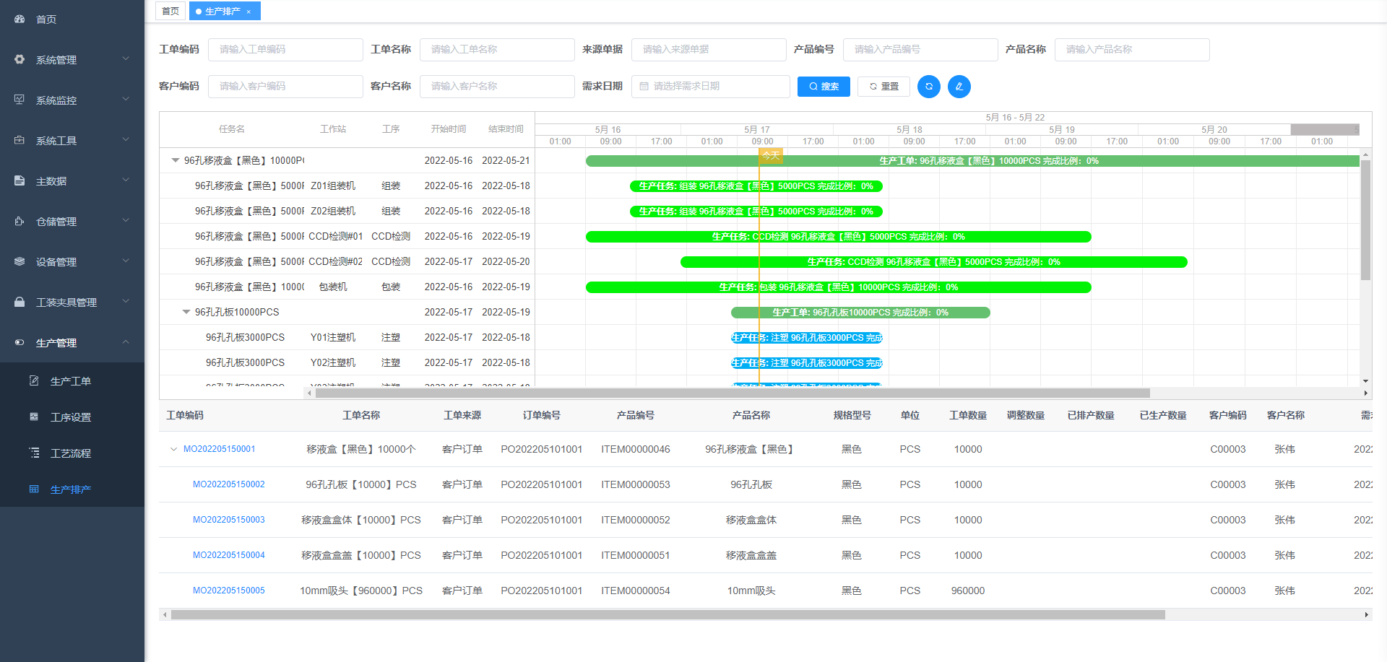Focus the 产品名称 input field
Viewport: 1387px width, 662px height.
[1132, 50]
